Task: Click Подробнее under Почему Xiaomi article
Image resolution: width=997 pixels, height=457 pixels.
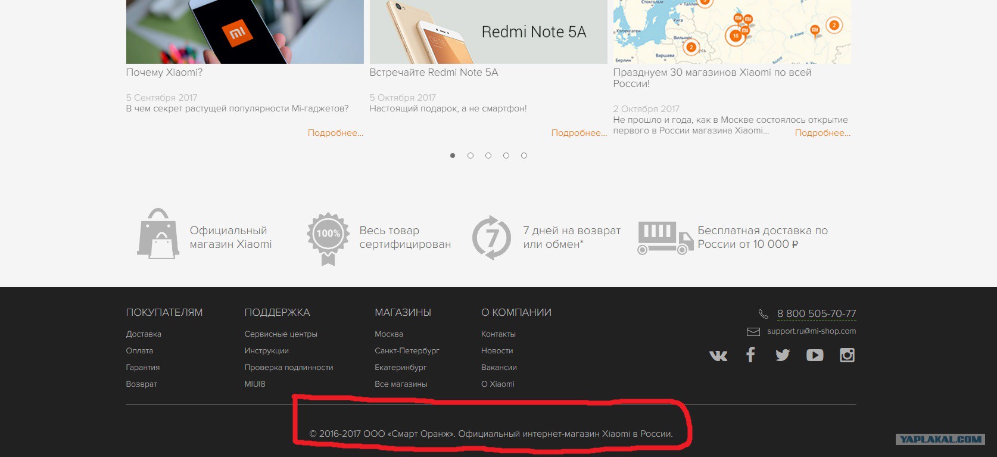Action: (335, 133)
